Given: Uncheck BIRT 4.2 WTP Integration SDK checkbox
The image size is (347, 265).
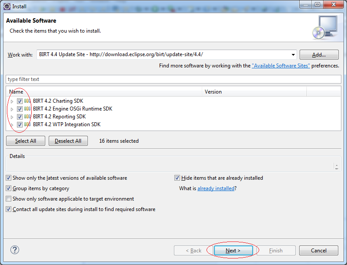Looking at the screenshot, I should click(20, 124).
